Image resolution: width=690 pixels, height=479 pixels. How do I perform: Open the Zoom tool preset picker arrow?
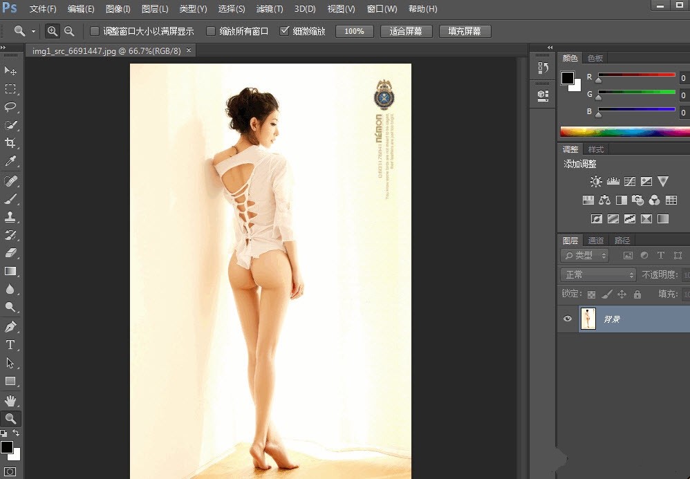point(33,31)
